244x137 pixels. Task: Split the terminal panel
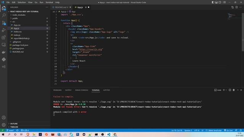pyautogui.click(x=230, y=90)
